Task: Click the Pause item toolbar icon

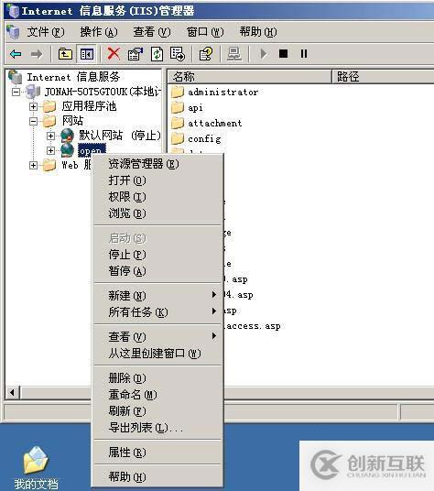Action: (304, 53)
